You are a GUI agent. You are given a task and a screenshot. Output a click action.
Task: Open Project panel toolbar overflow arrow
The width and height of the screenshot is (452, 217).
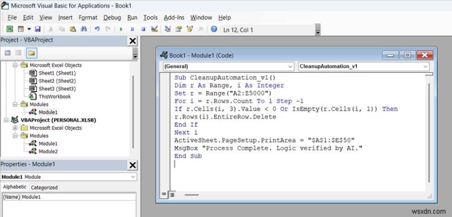point(135,53)
